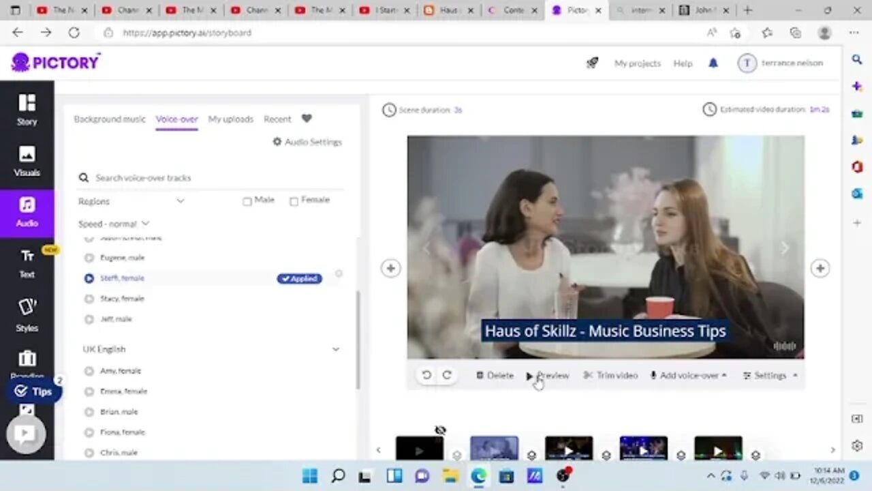Tick the Female filter checkbox
This screenshot has height=491, width=872.
(x=294, y=201)
